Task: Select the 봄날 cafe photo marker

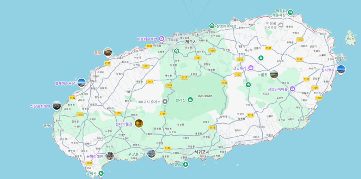Action: pos(108,52)
